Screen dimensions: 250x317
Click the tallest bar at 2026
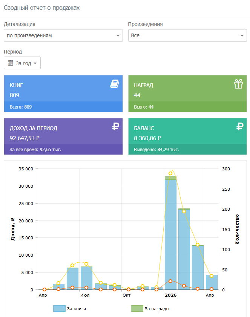point(170,233)
